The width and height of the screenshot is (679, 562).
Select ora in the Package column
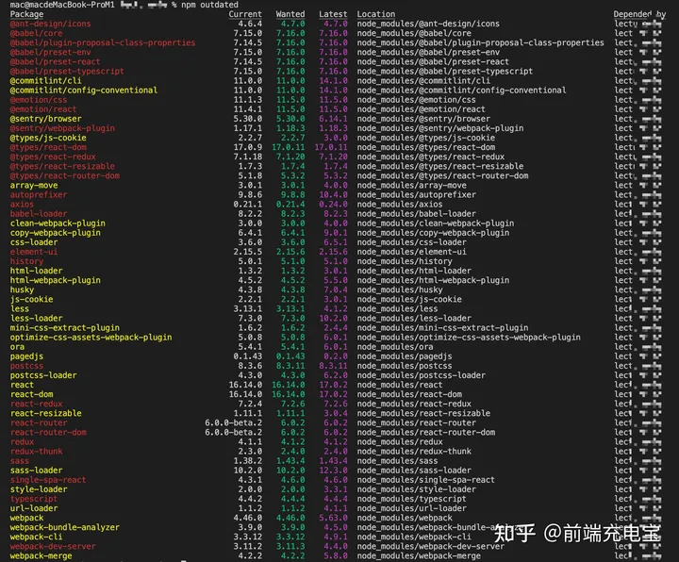17,348
